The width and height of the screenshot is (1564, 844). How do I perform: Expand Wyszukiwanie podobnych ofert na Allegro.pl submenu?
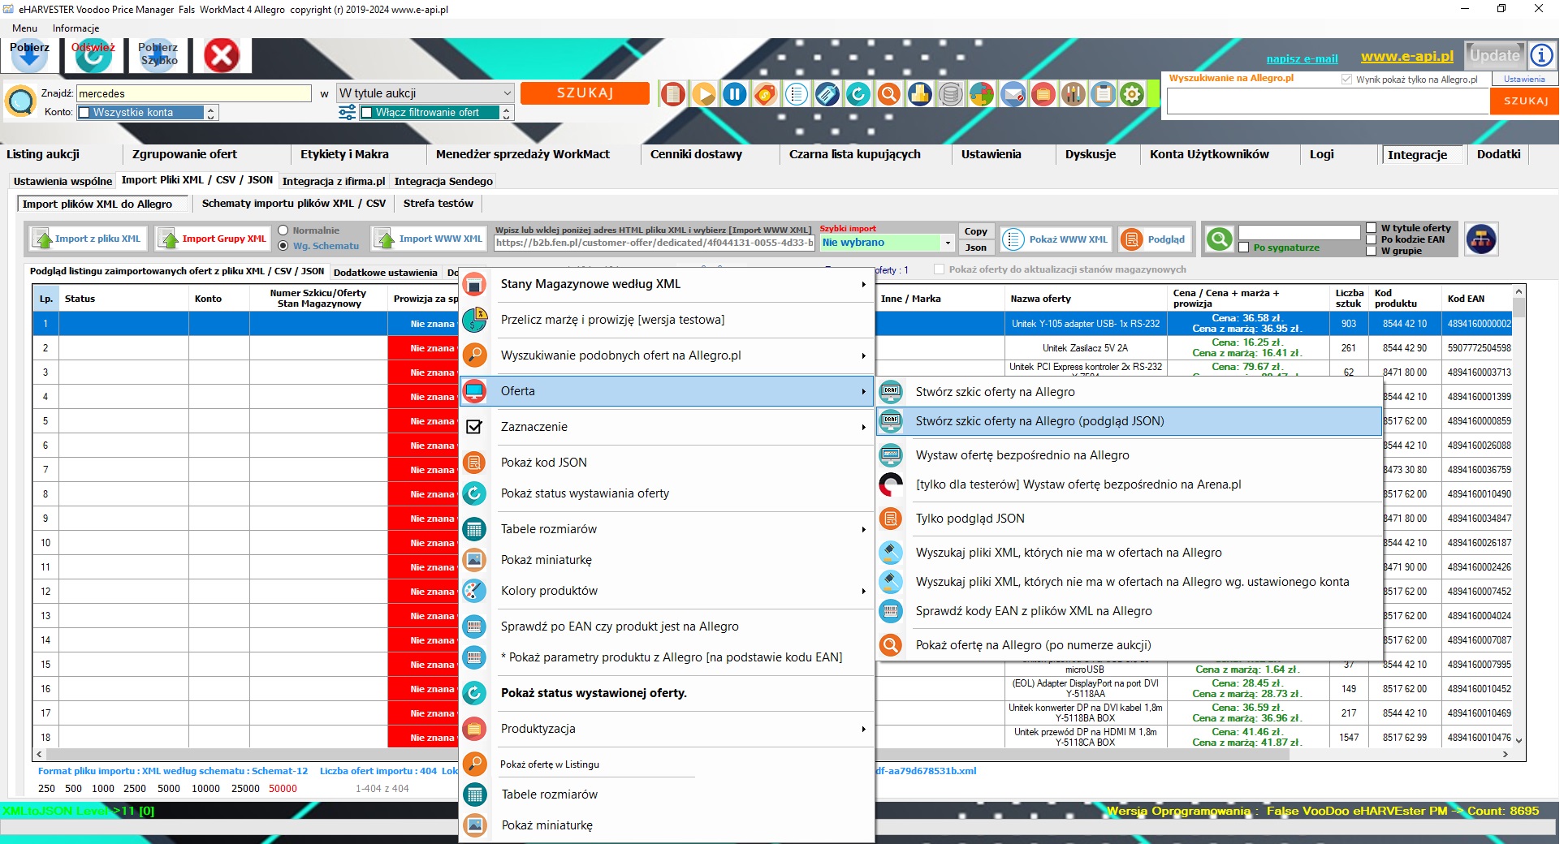click(x=666, y=355)
